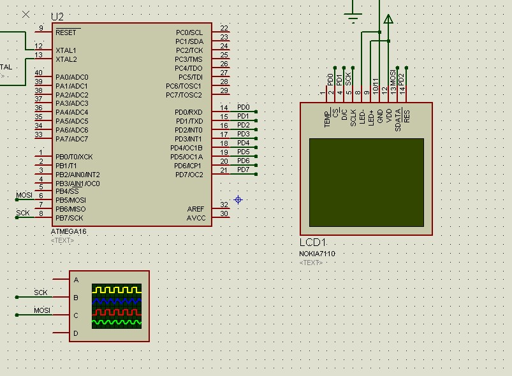Select the SCLK pin name on LCD1
This screenshot has height=376, width=512.
[353, 118]
